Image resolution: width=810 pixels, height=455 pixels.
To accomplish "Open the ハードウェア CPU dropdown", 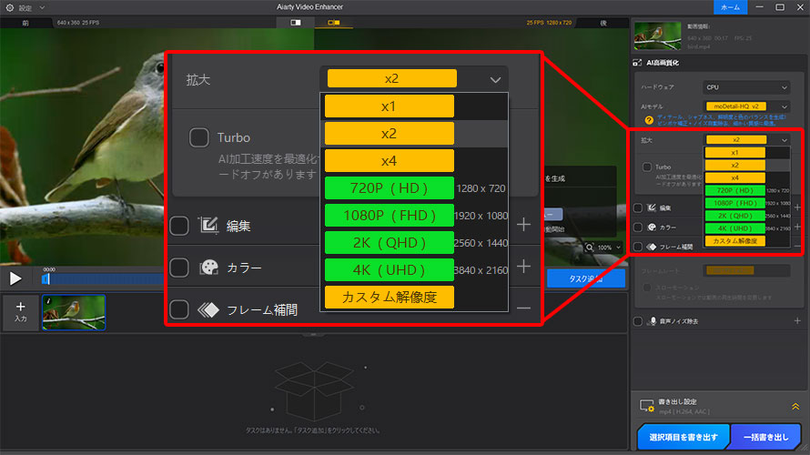I will tap(746, 87).
